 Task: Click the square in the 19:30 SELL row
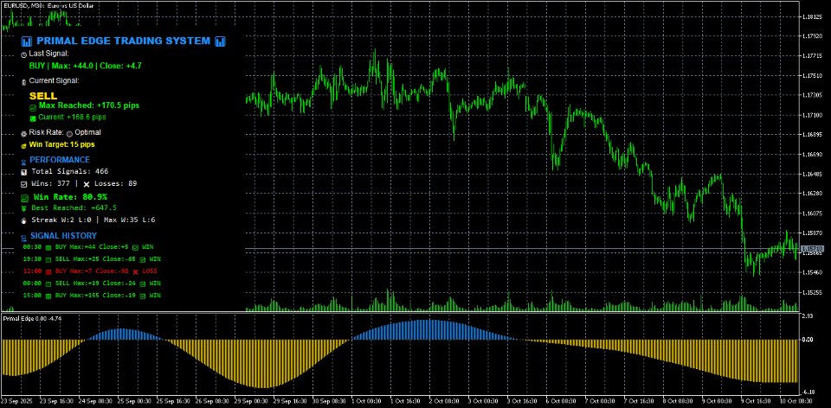pos(48,260)
